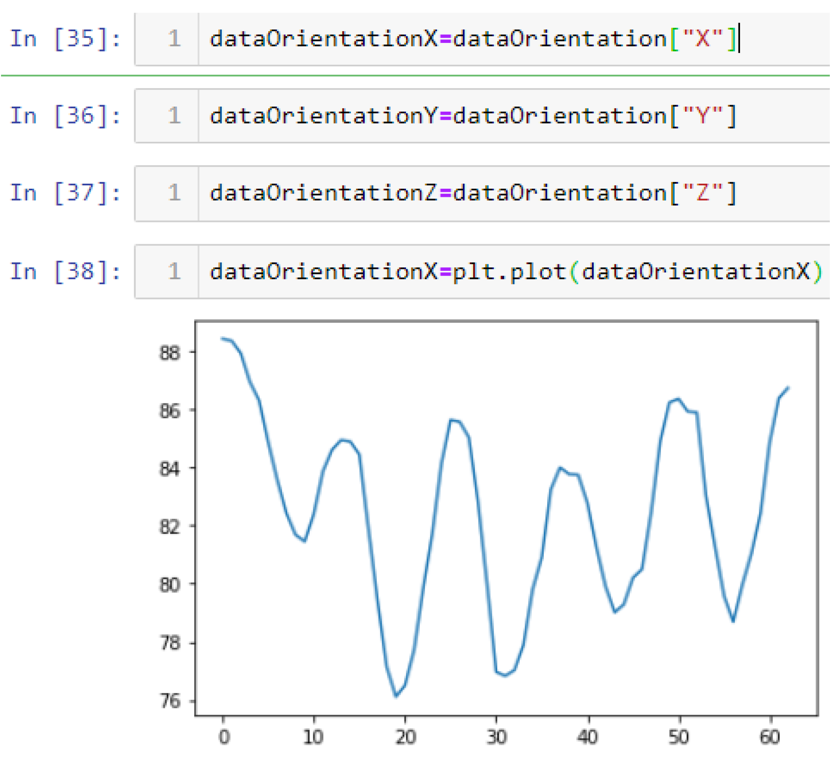Click the 0 x-axis tick label
Screen dimensions: 840x758
tap(223, 737)
